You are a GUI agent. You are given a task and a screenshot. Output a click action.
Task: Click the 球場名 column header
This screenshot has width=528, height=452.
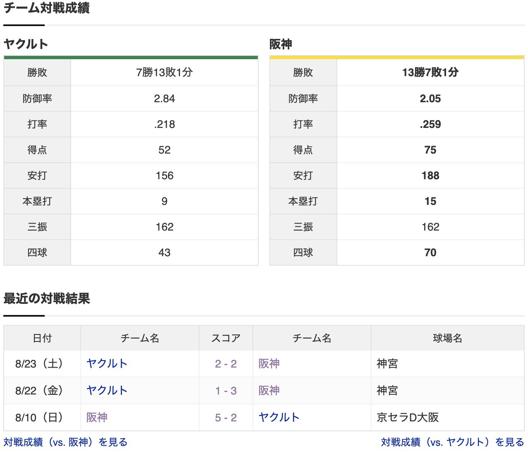[x=447, y=338]
